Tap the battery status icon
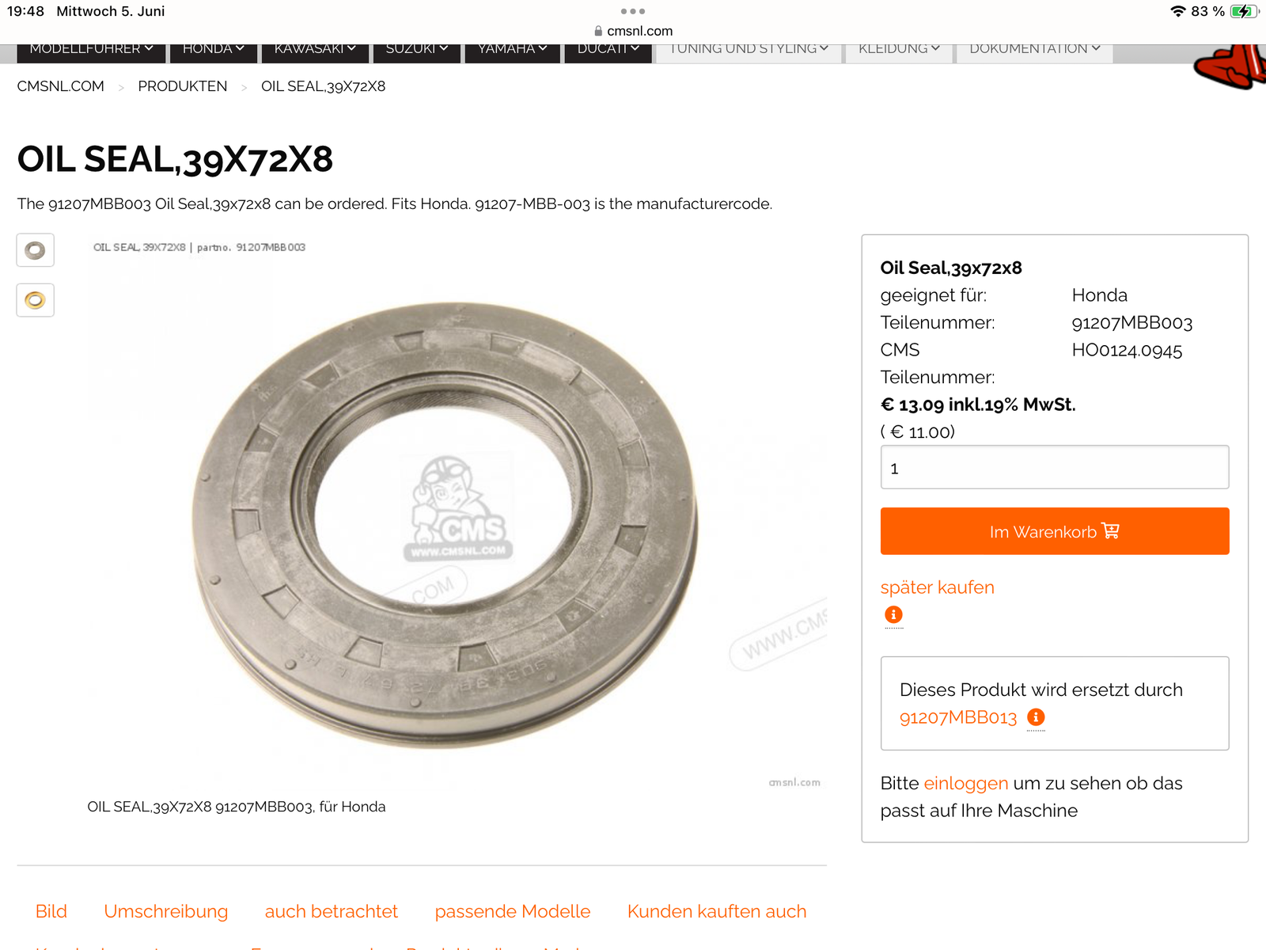 [x=1245, y=11]
